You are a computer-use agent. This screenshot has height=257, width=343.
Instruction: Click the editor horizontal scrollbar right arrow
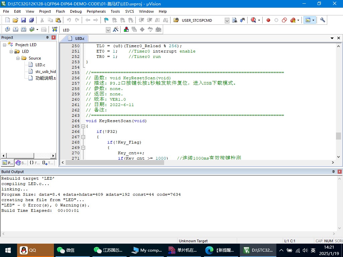333,162
